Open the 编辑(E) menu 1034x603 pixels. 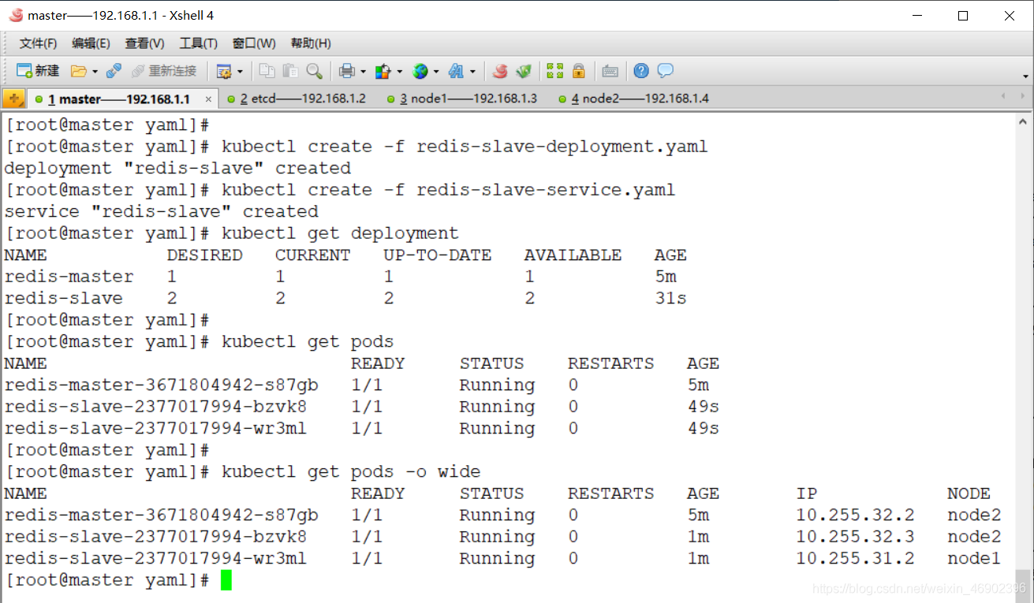tap(91, 43)
